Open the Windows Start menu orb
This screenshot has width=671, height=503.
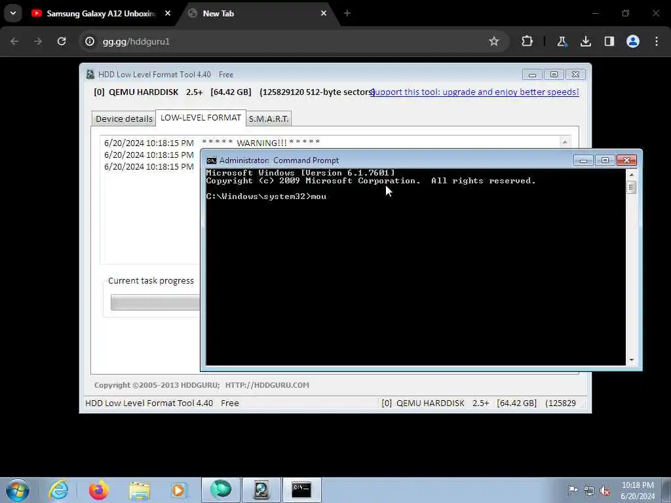tap(18, 490)
